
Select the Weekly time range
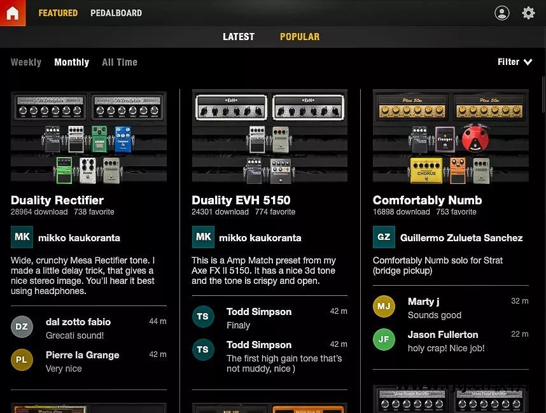pyautogui.click(x=26, y=62)
